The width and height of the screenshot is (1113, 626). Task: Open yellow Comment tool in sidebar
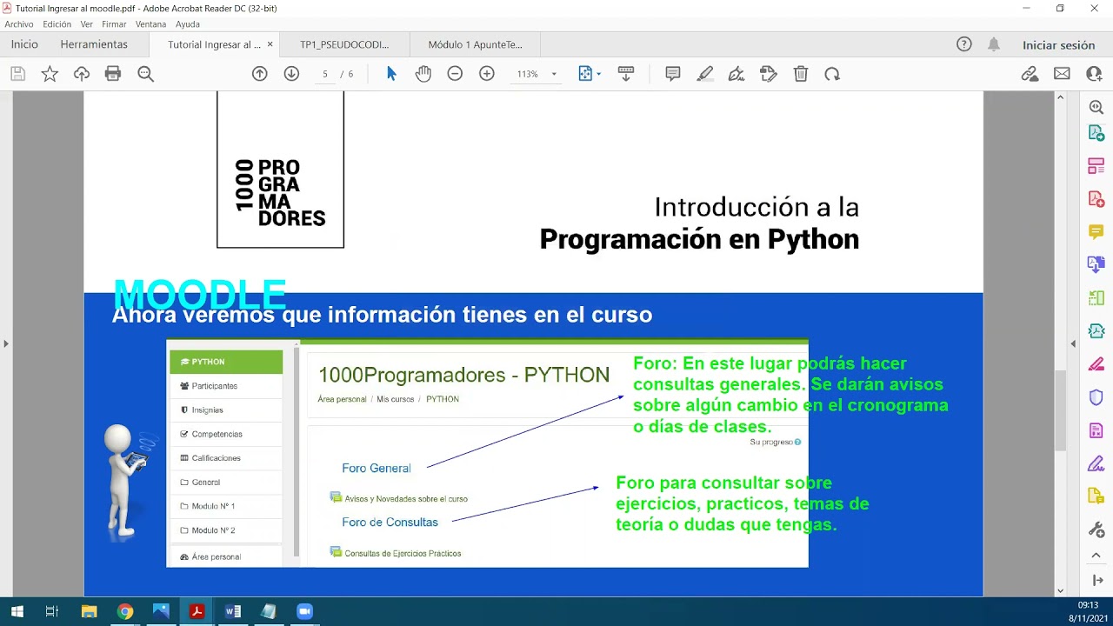[x=1096, y=231]
